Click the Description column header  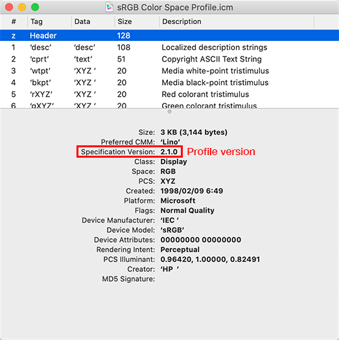coord(237,21)
